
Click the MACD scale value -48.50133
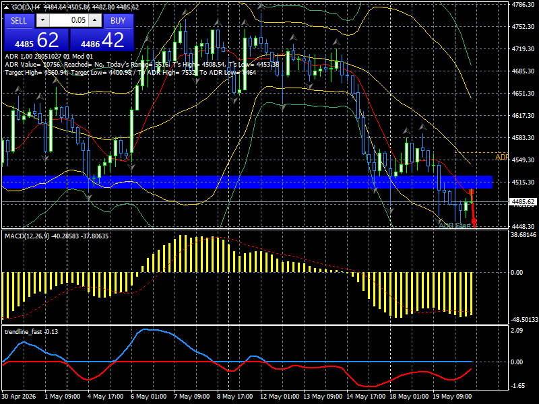[524, 320]
